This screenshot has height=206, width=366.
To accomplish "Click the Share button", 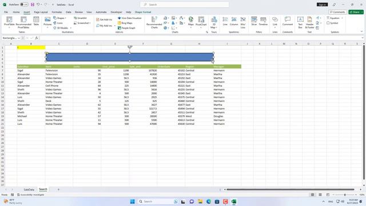I will click(x=356, y=12).
